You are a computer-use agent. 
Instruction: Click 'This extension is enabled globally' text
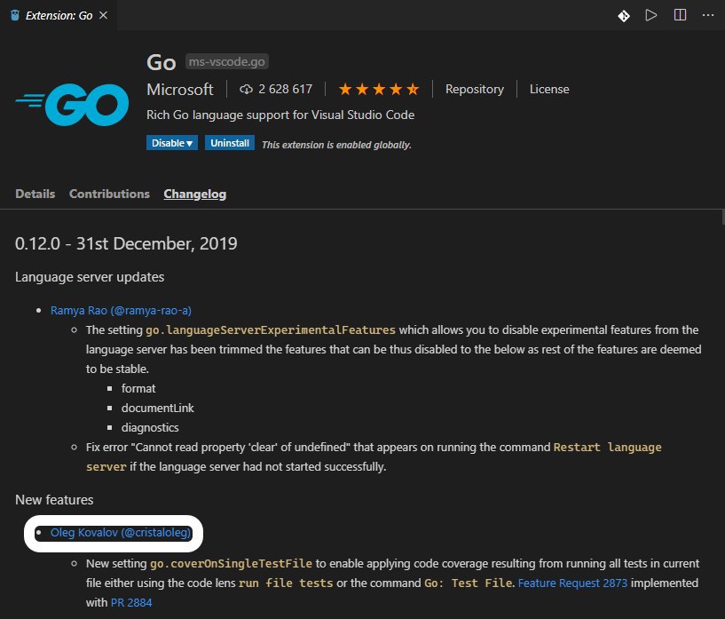point(336,145)
